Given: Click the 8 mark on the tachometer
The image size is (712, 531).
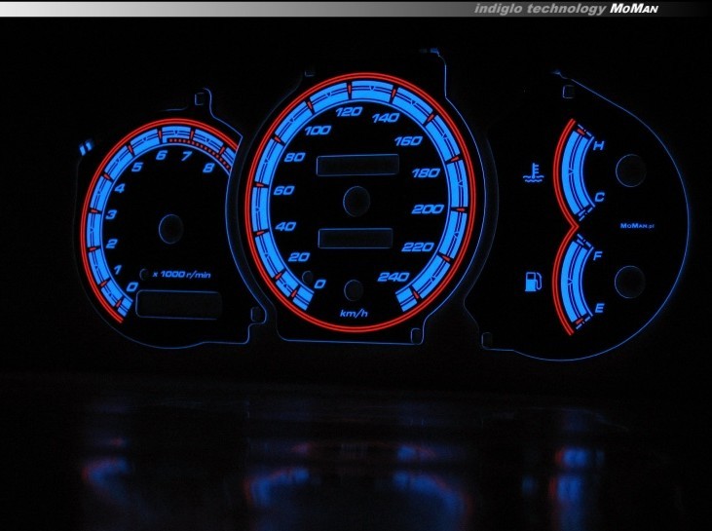Looking at the screenshot, I should (208, 168).
